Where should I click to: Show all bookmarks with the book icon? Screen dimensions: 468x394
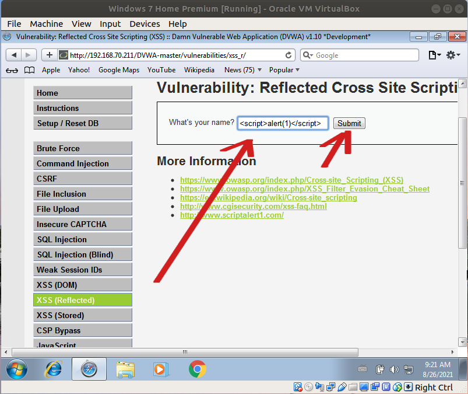pyautogui.click(x=29, y=70)
